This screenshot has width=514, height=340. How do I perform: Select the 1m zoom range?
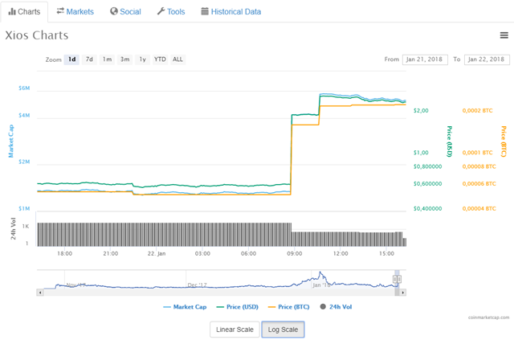tap(107, 59)
